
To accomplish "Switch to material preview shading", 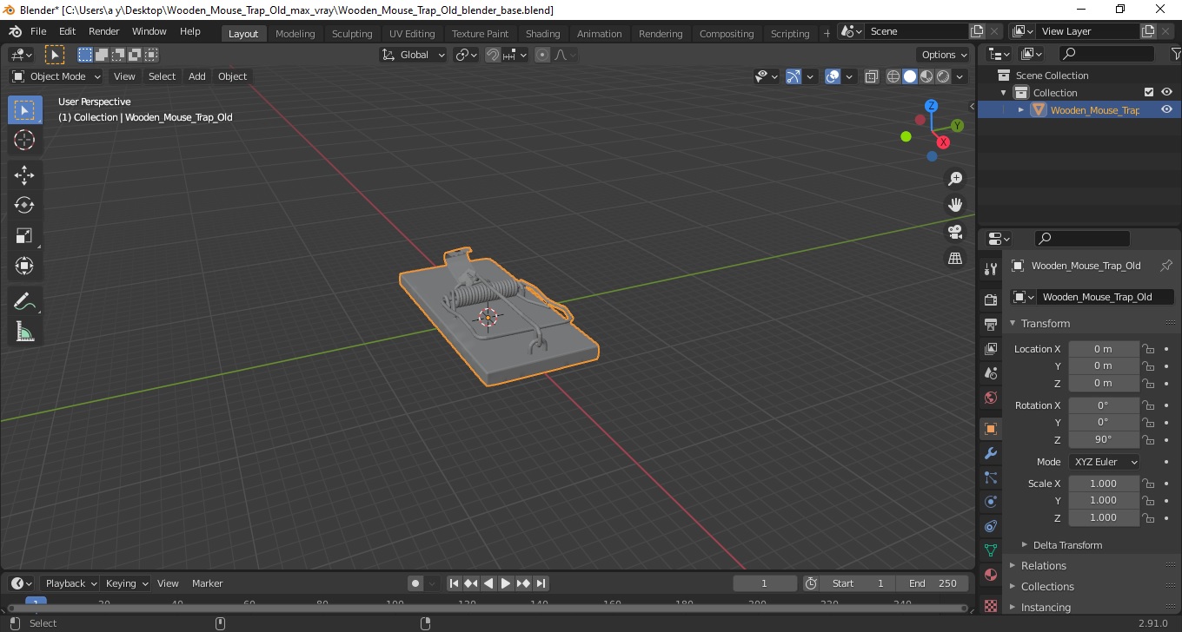I will point(926,76).
